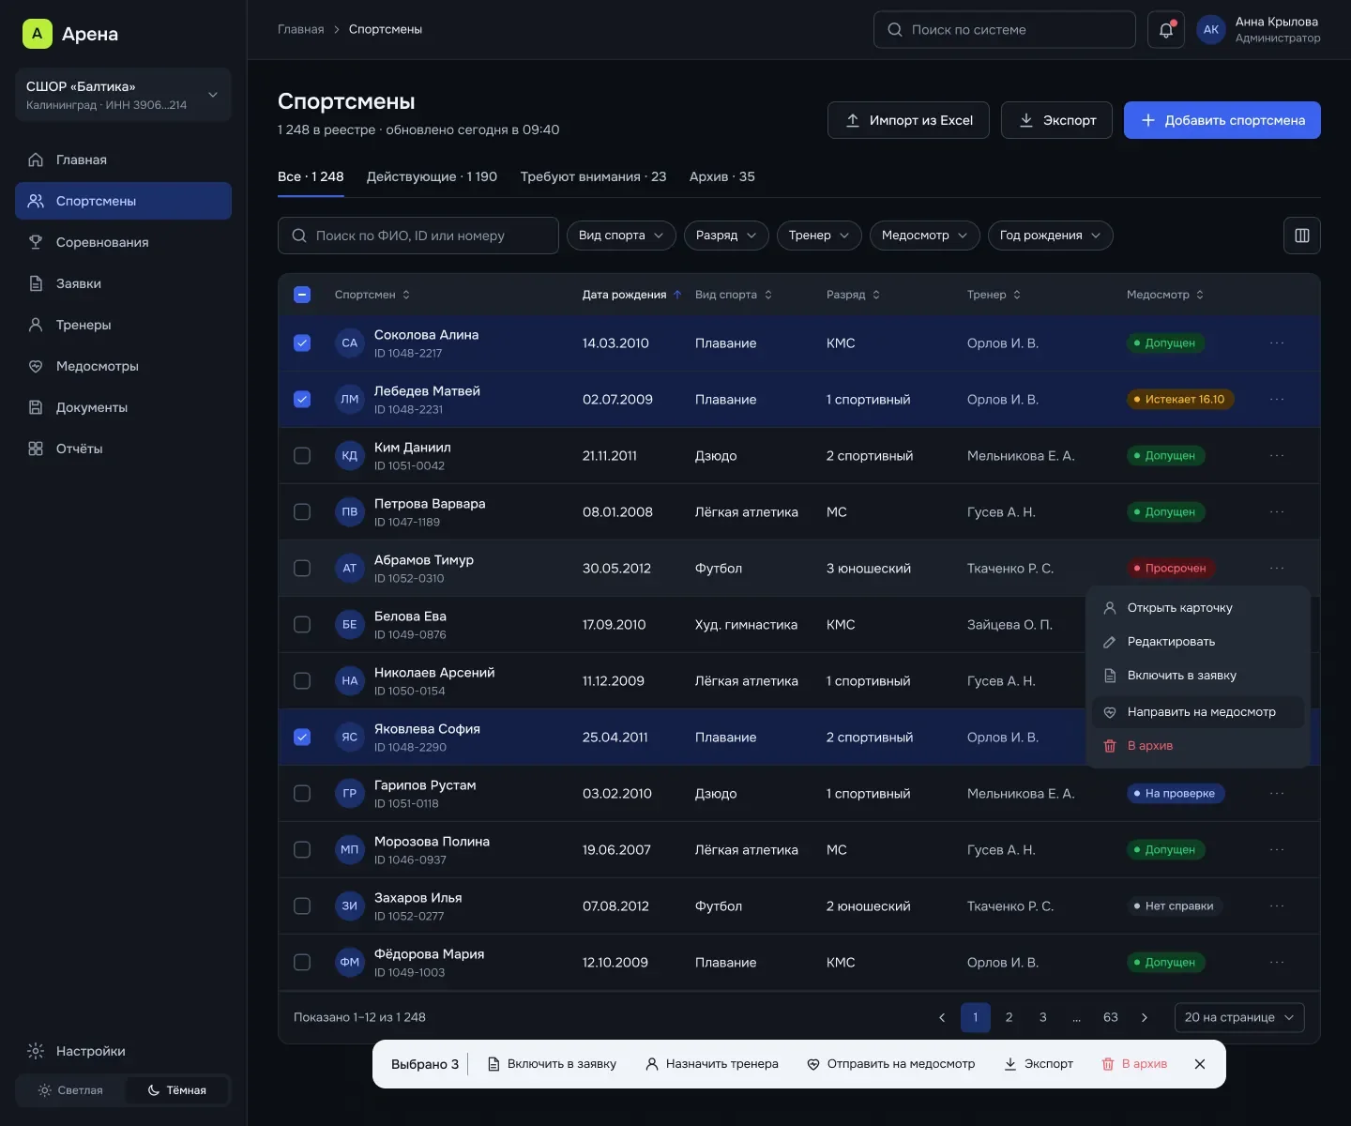Choose Направить на медосмотр menu item
This screenshot has width=1351, height=1126.
pos(1198,712)
